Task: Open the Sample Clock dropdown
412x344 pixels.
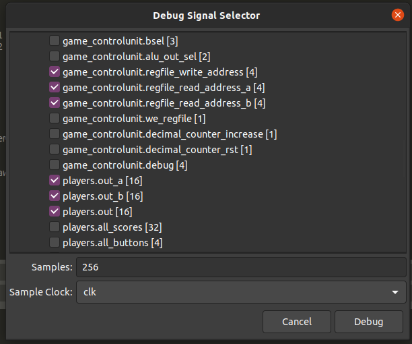Action: click(x=241, y=292)
